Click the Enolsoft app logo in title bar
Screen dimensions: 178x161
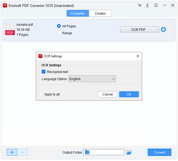click(5, 5)
